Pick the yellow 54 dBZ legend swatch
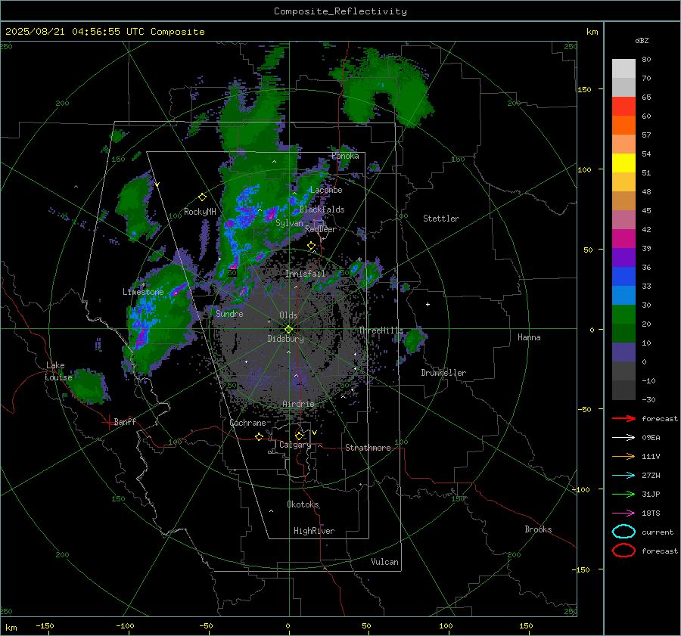 click(x=623, y=163)
